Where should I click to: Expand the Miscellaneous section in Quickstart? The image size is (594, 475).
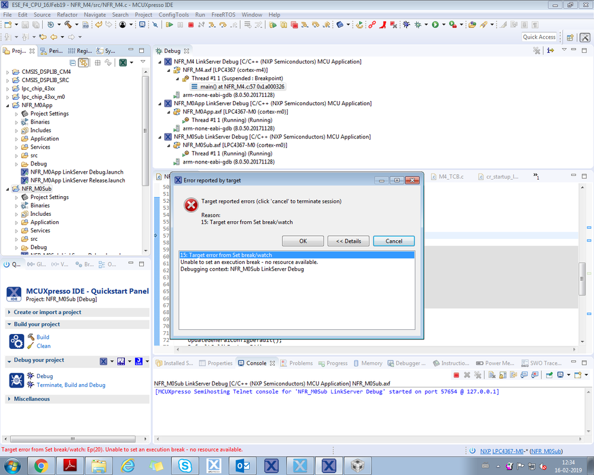10,399
